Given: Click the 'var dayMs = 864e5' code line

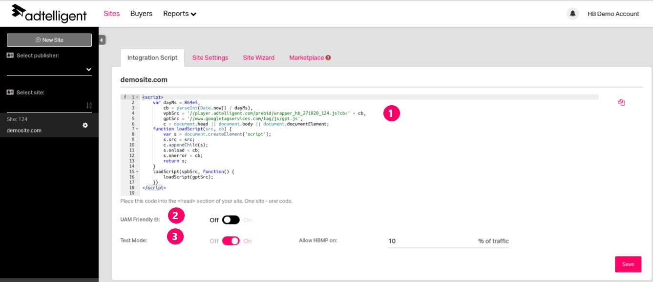Looking at the screenshot, I should (x=176, y=102).
